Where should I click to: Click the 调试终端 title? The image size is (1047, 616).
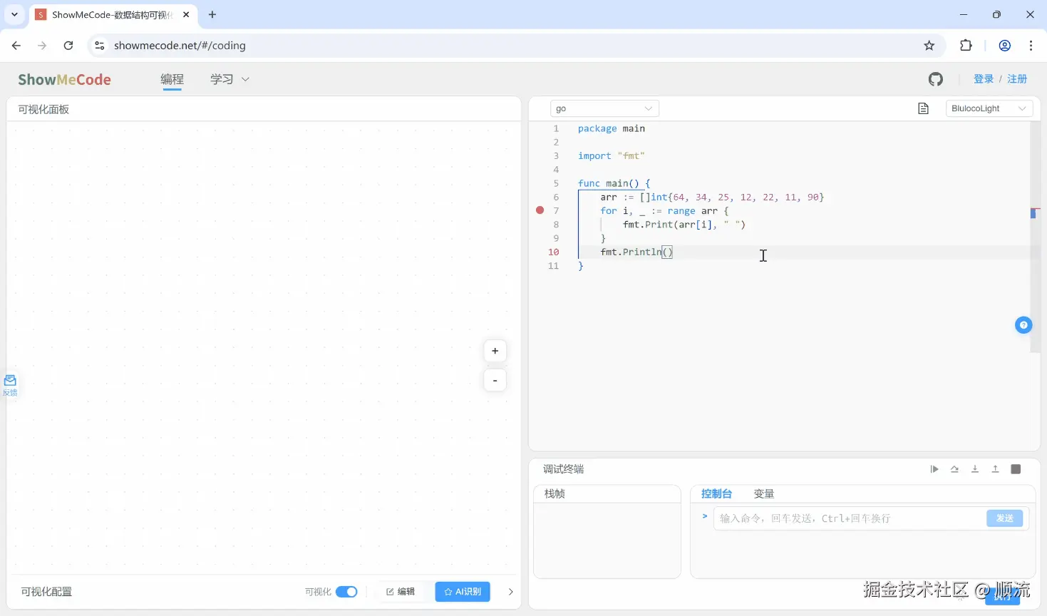[564, 469]
